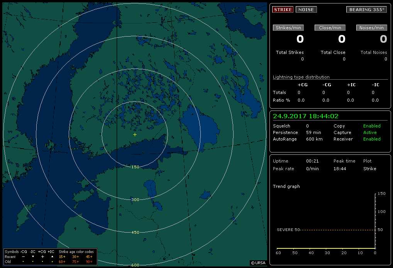
Task: Click the yellow crosshair station marker
Action: click(135, 135)
